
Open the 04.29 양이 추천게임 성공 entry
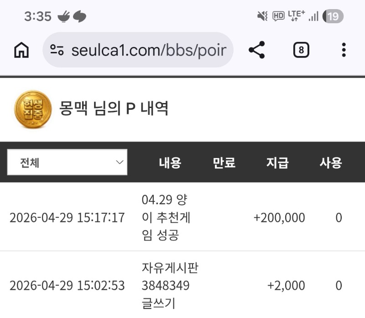point(166,217)
